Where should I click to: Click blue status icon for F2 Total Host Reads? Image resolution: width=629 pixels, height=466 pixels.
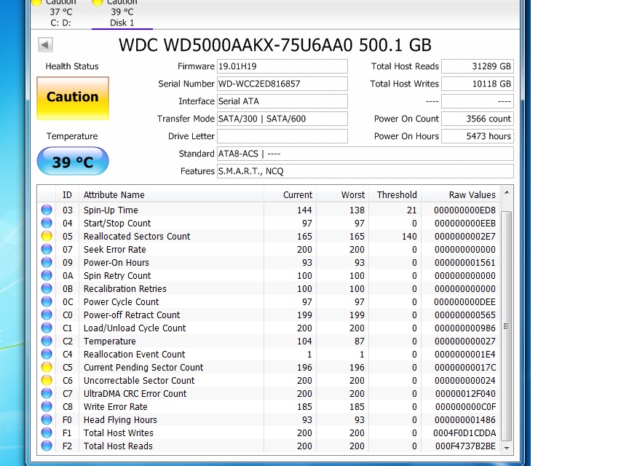click(47, 446)
